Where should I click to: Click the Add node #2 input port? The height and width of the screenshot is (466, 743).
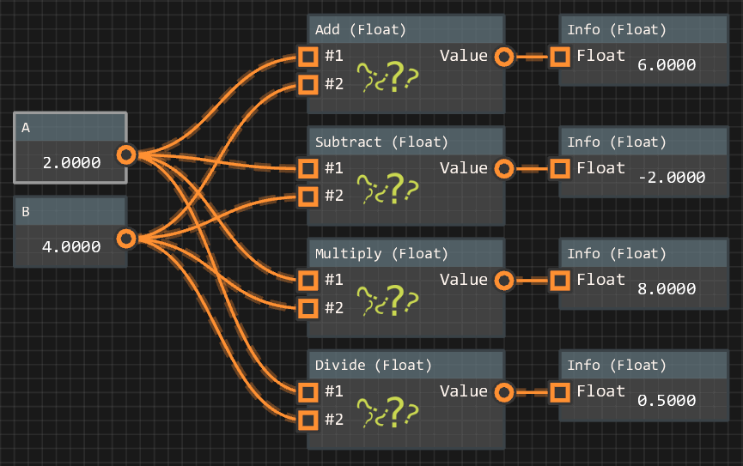(308, 85)
